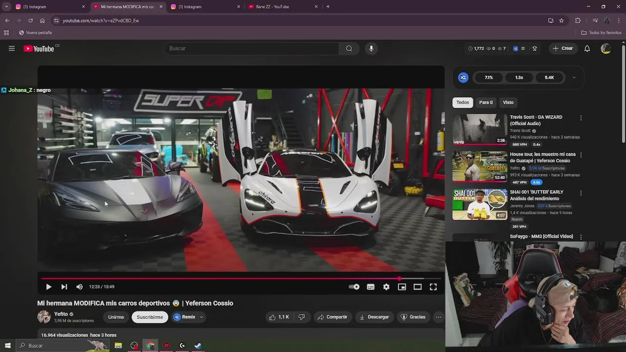Click the Crear create button
The width and height of the screenshot is (626, 352).
[563, 48]
